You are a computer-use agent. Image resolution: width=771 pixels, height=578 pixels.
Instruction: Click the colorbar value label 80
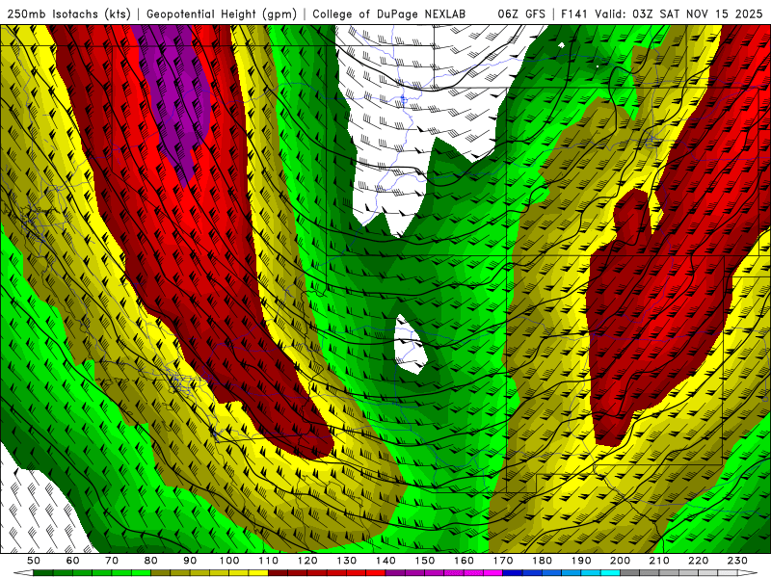click(x=151, y=561)
